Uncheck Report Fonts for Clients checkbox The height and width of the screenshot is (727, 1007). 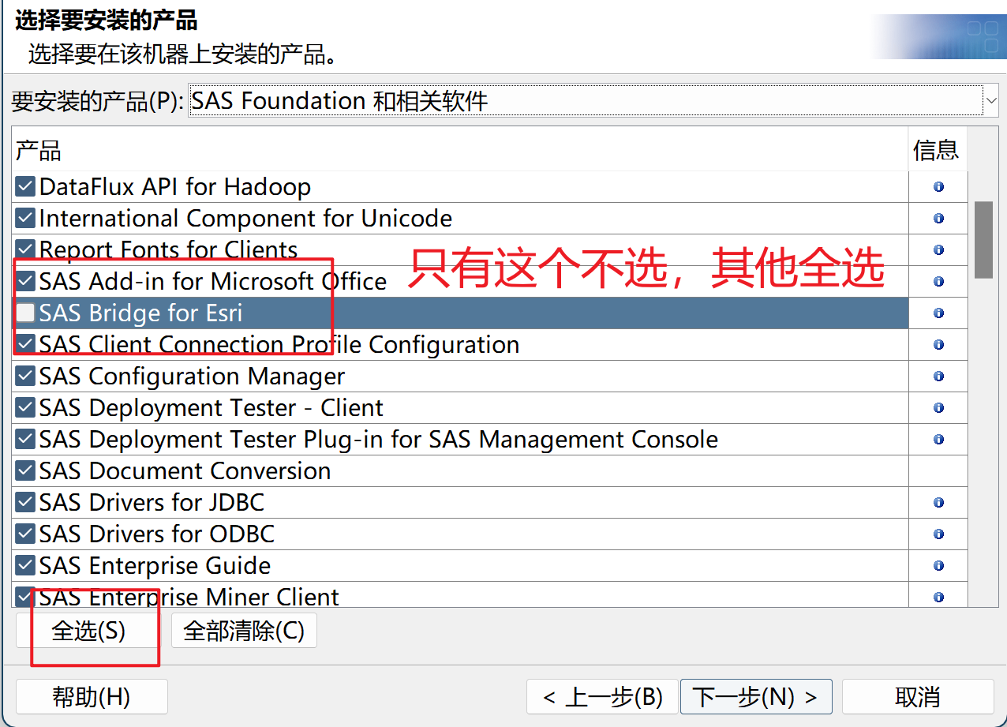pyautogui.click(x=25, y=250)
